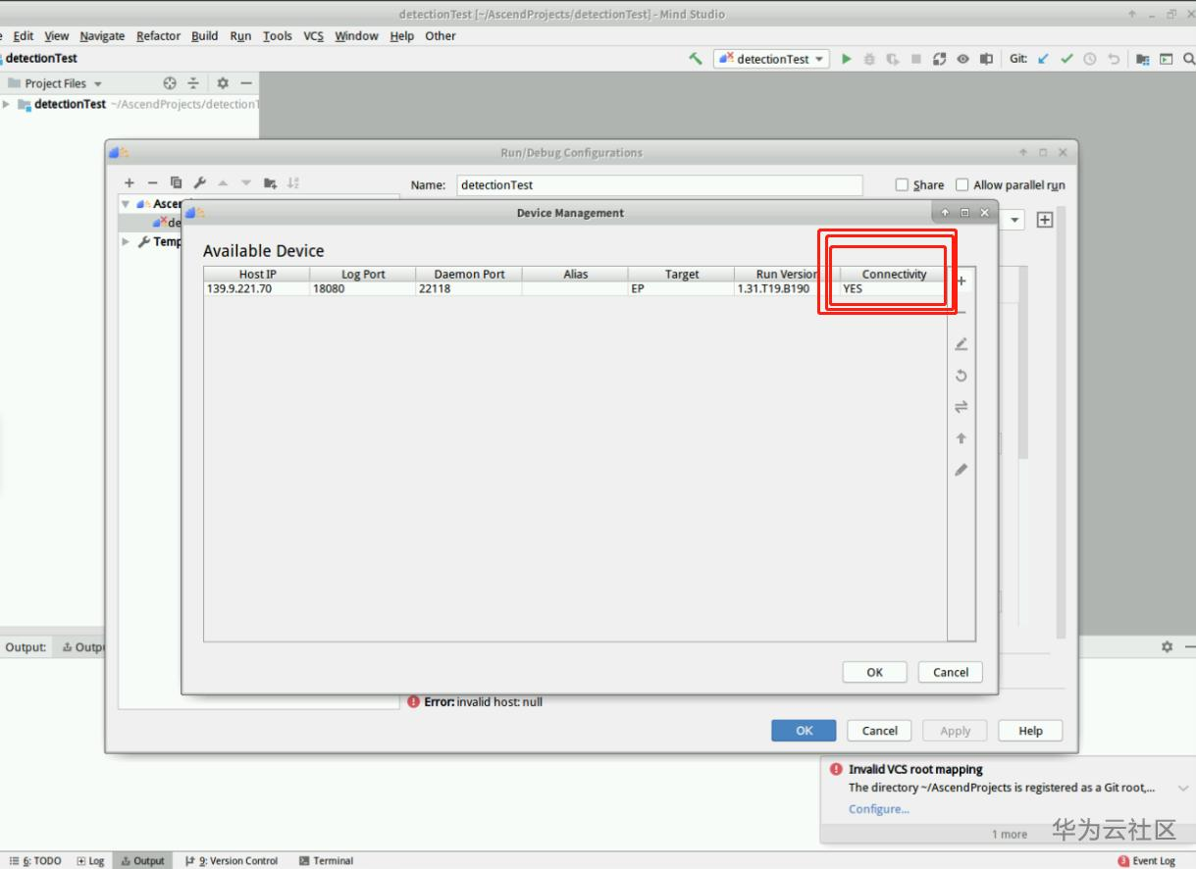Click the Git revert arrow icon
Viewport: 1196px width, 869px height.
1114,59
